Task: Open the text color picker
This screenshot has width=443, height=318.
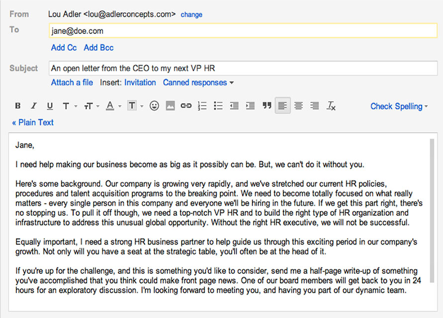Action: pos(112,106)
